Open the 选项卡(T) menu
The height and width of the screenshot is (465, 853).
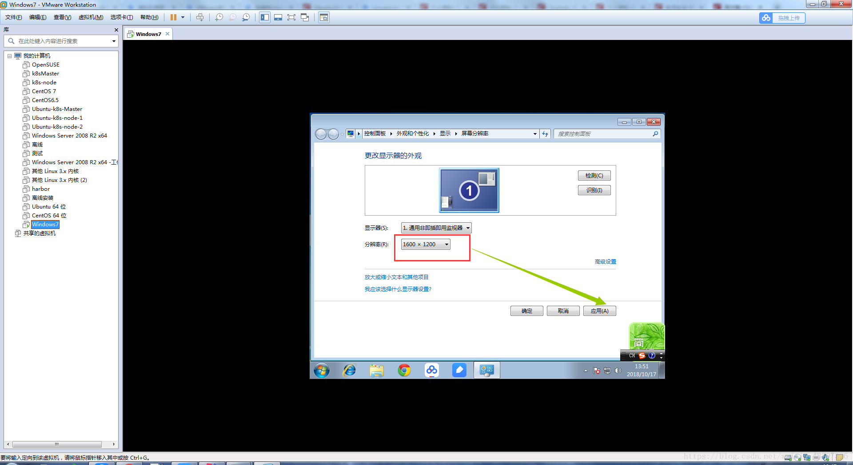coord(122,17)
